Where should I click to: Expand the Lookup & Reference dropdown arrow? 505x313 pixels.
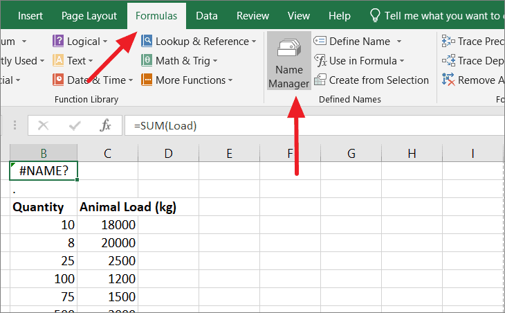click(x=254, y=42)
